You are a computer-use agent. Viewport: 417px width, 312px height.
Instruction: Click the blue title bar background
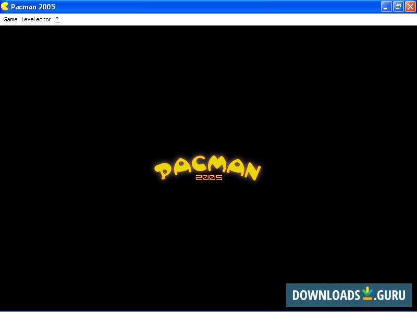pyautogui.click(x=208, y=7)
